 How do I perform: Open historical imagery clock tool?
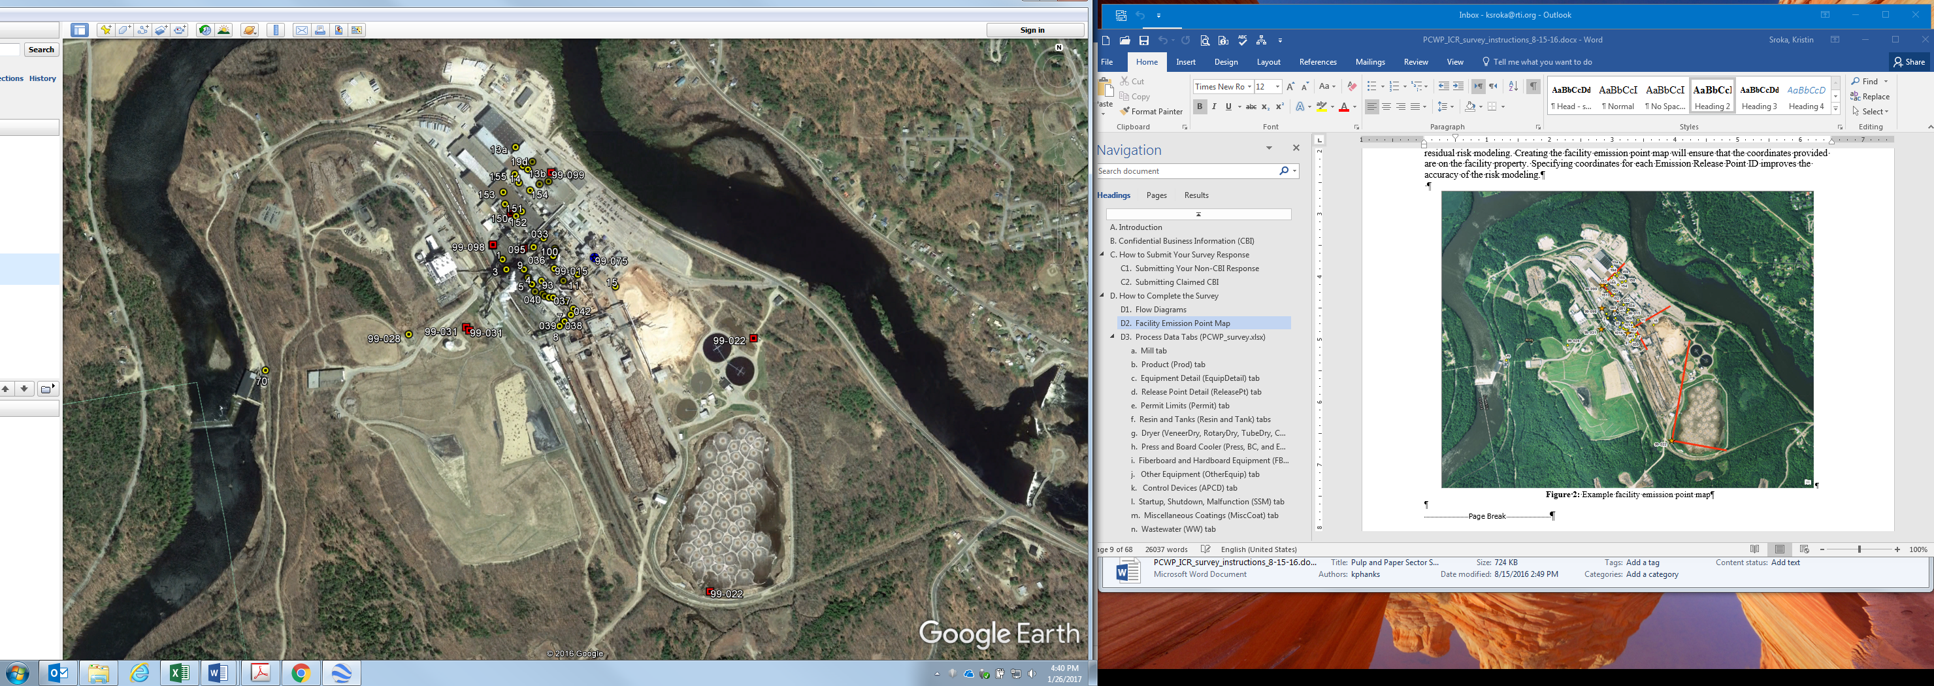[x=205, y=30]
